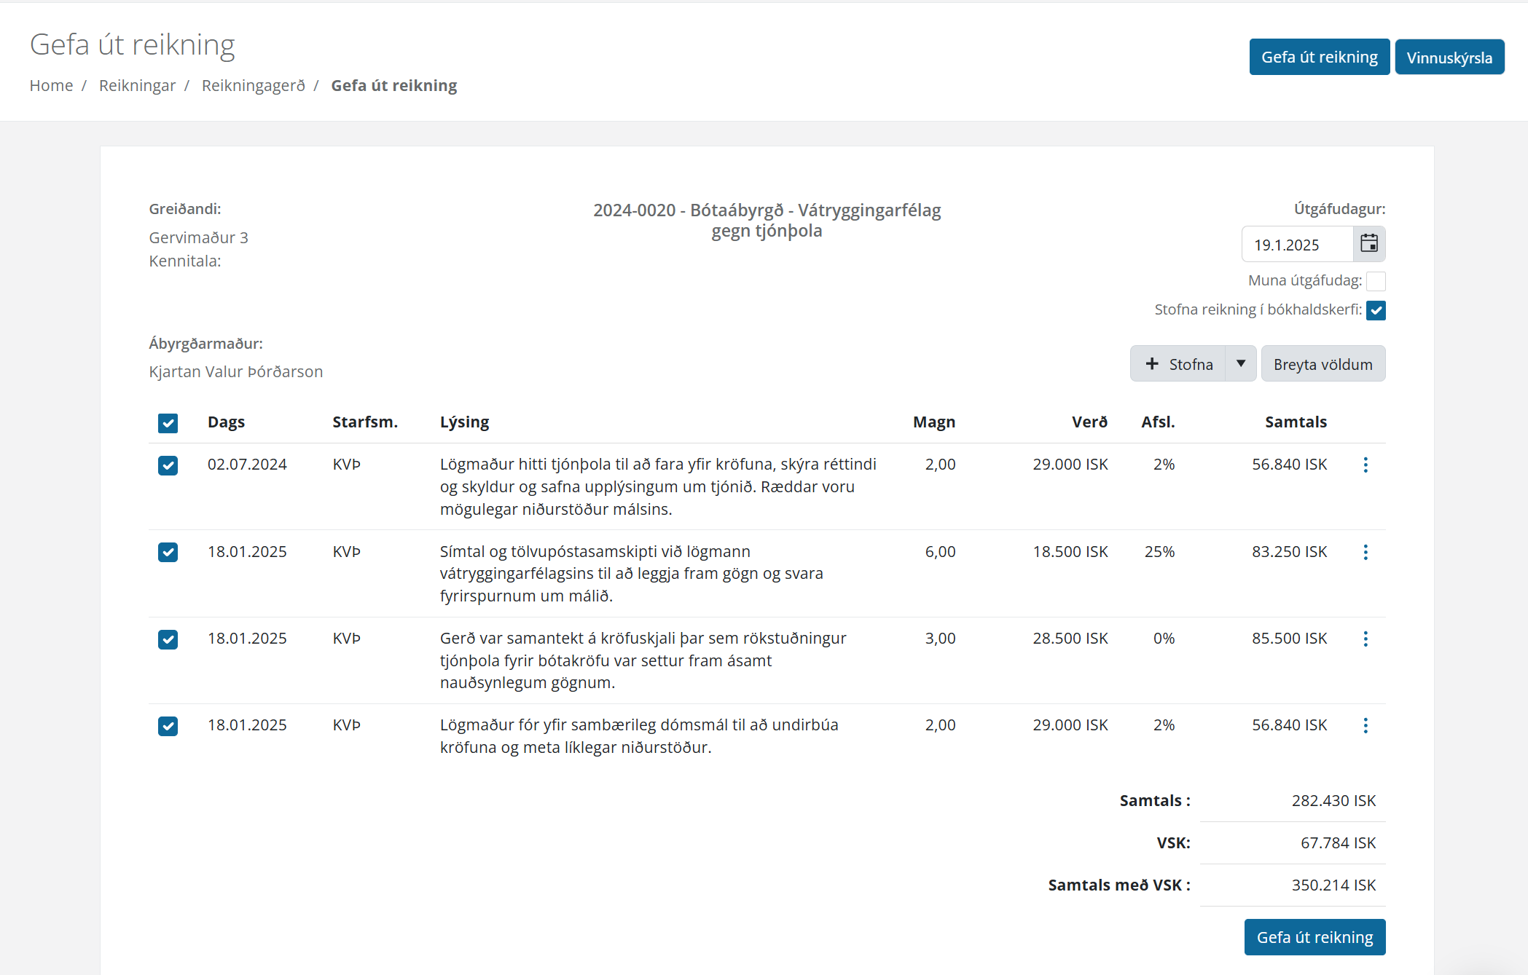Click the bottom Gefa út reikning button
Image resolution: width=1528 pixels, height=975 pixels.
pyautogui.click(x=1315, y=937)
